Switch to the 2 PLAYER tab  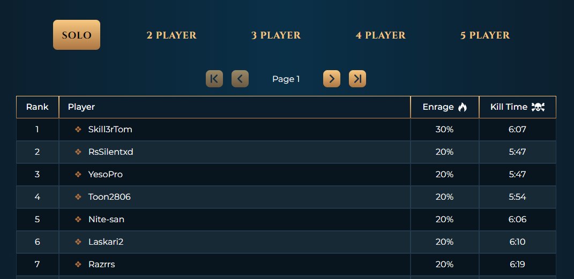[x=172, y=35]
